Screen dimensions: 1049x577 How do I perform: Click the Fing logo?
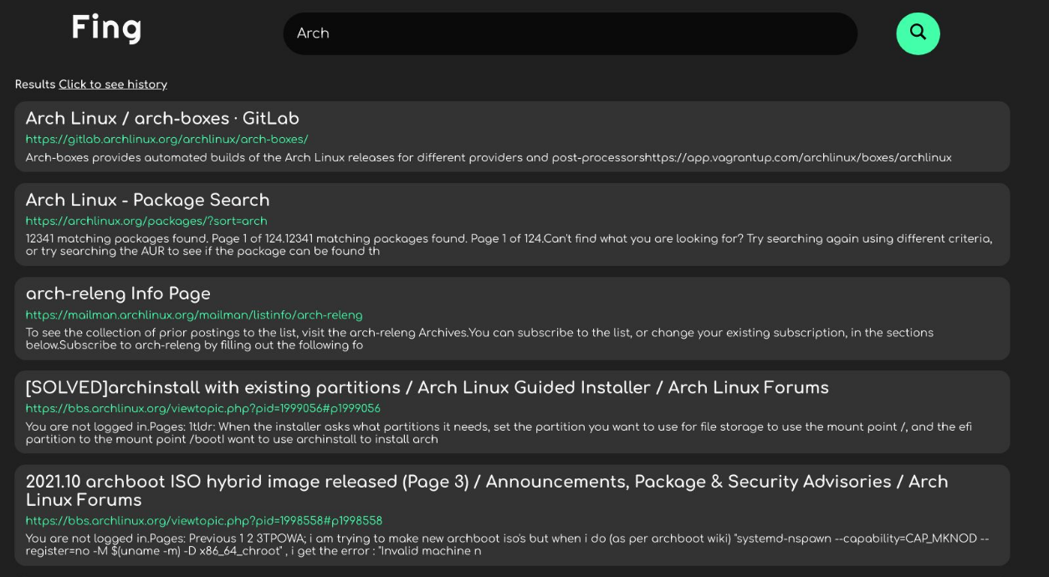[x=106, y=28]
